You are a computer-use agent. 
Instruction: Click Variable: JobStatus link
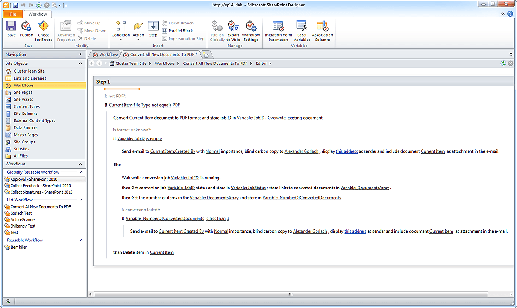248,188
